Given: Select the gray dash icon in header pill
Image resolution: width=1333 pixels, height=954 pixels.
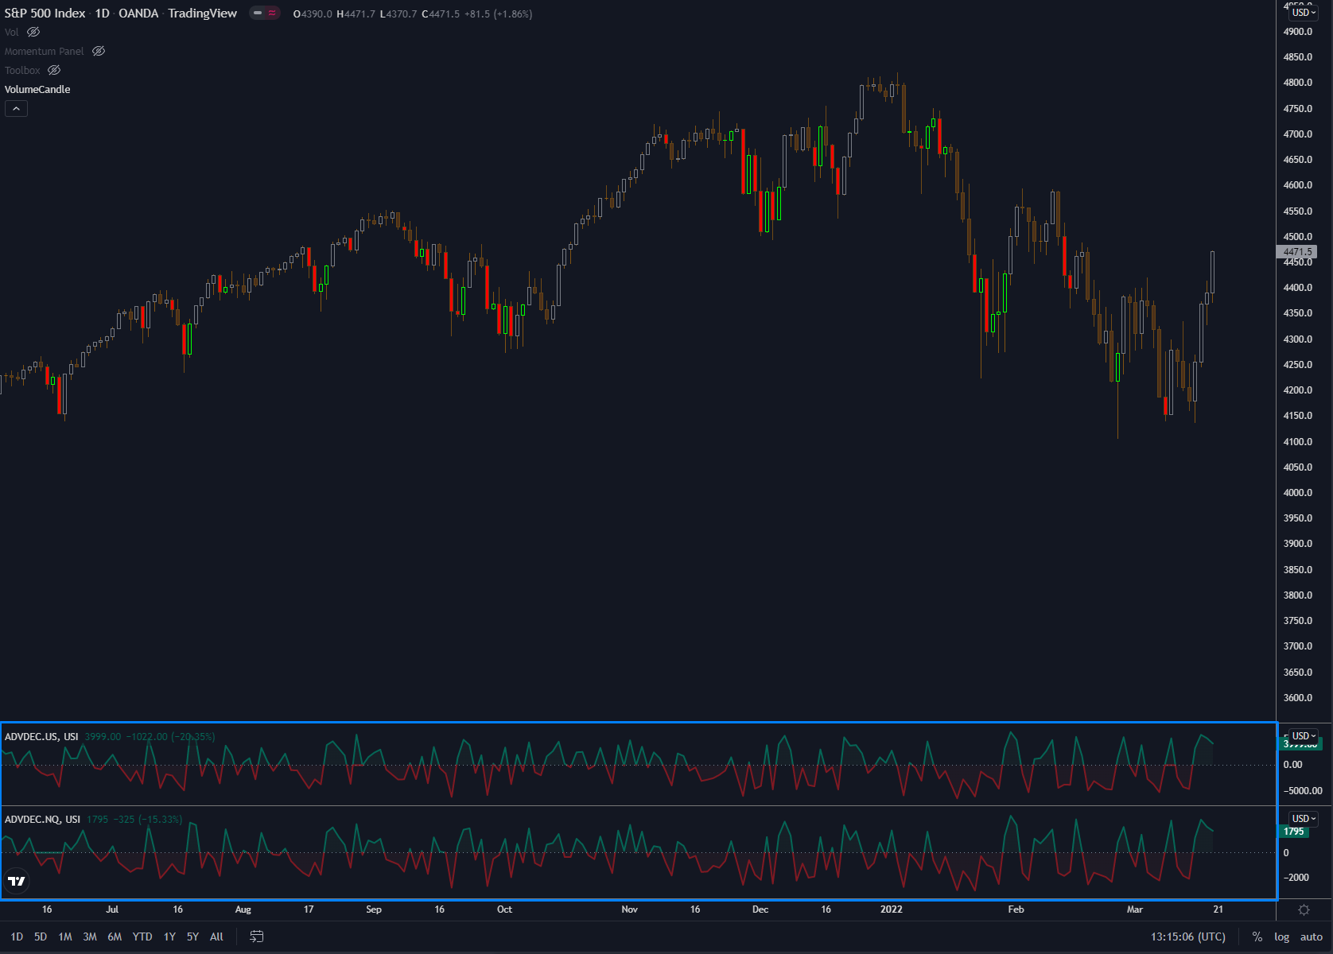Looking at the screenshot, I should point(257,13).
